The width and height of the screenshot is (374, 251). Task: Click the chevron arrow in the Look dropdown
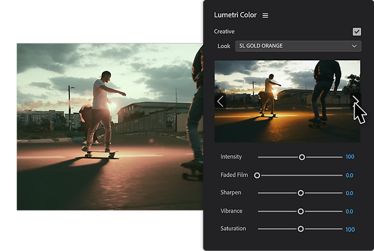tap(355, 46)
